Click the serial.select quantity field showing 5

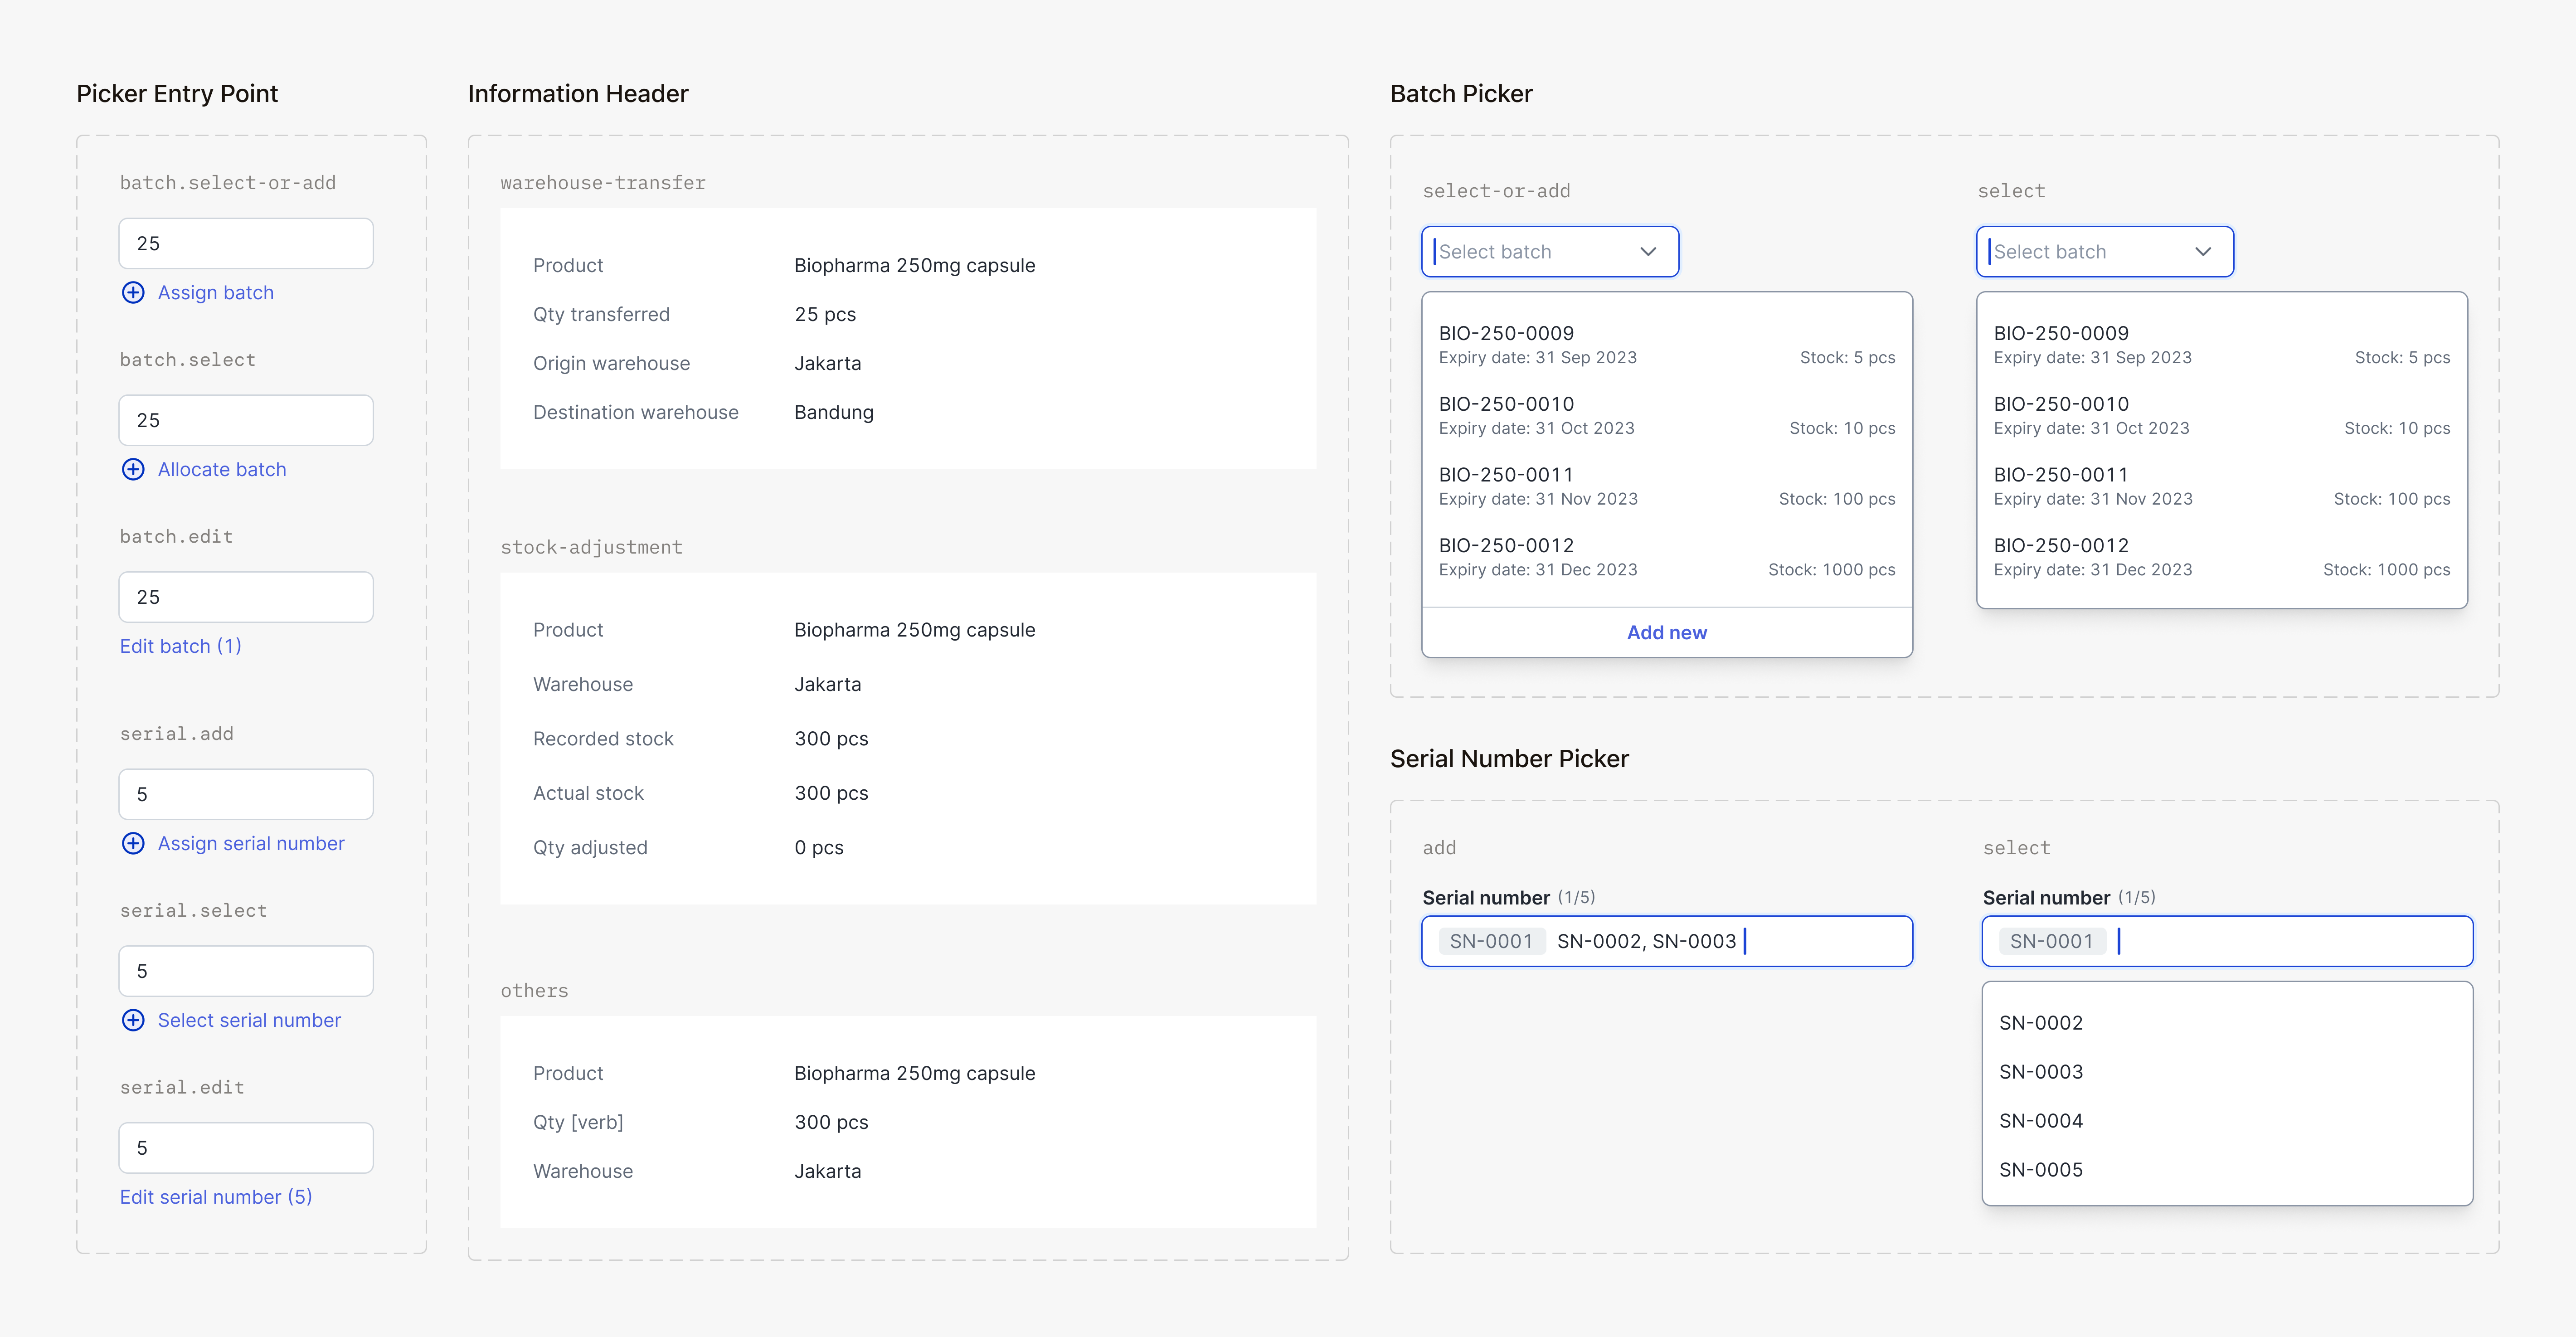pos(246,971)
